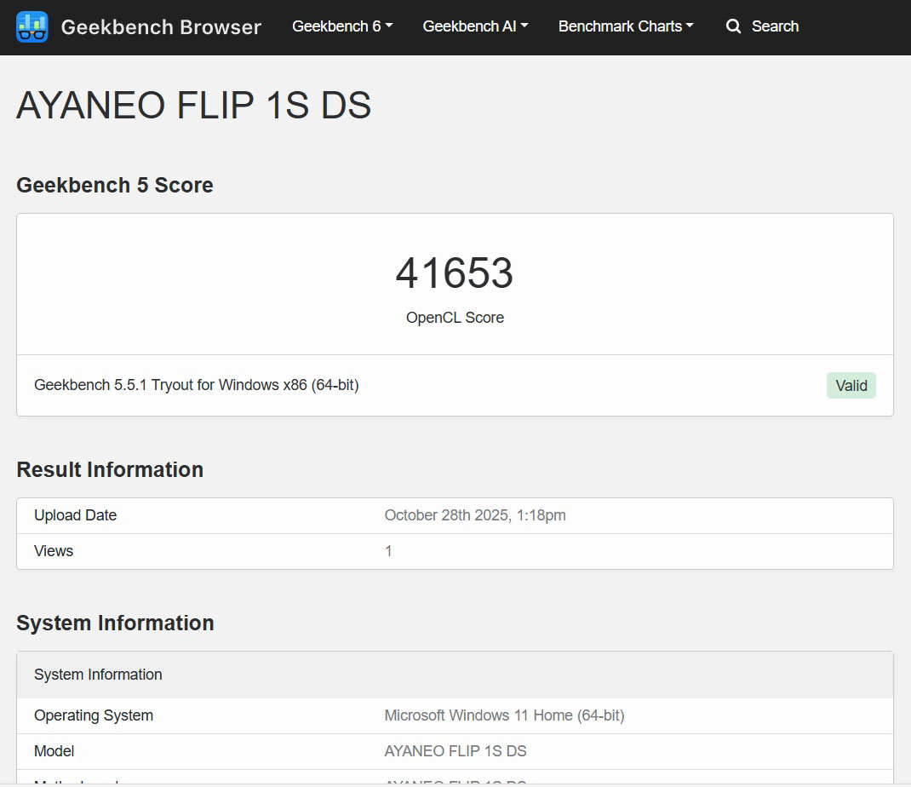Screen dimensions: 911x787
Task: Click the Search magnifying glass icon
Action: (x=733, y=26)
